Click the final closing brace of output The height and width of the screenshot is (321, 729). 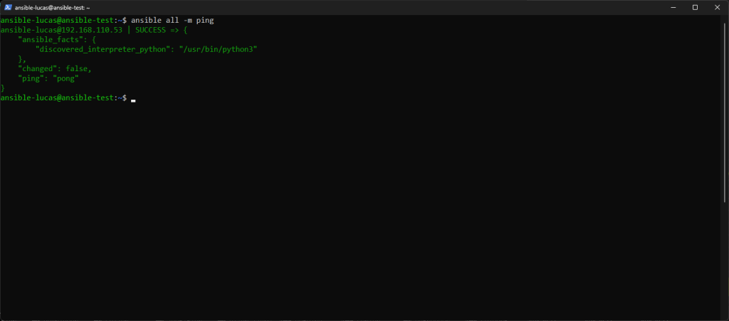pyautogui.click(x=2, y=88)
